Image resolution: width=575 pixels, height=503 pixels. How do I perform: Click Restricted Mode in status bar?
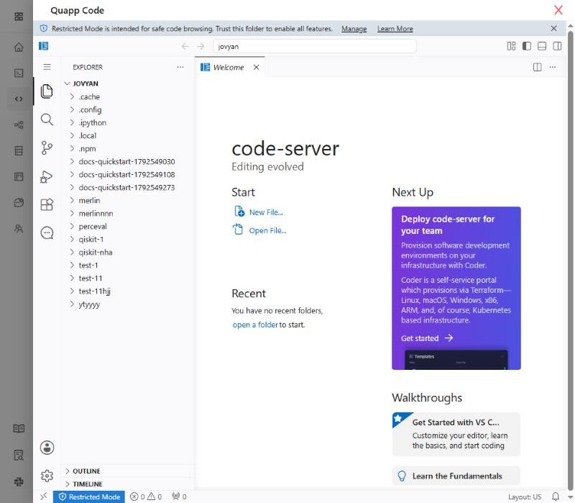89,497
